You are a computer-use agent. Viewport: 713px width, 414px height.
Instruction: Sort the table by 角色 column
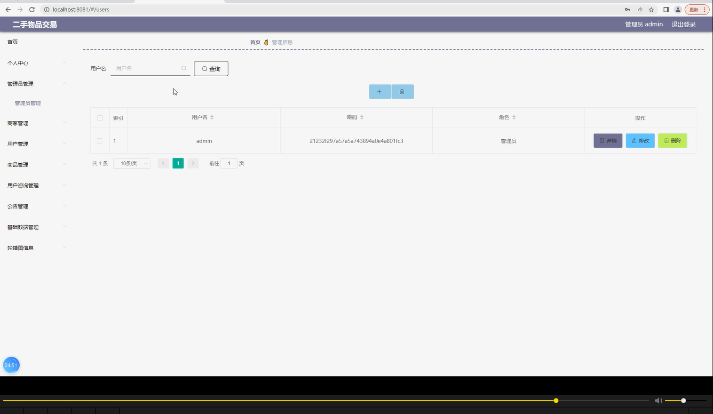pos(514,117)
